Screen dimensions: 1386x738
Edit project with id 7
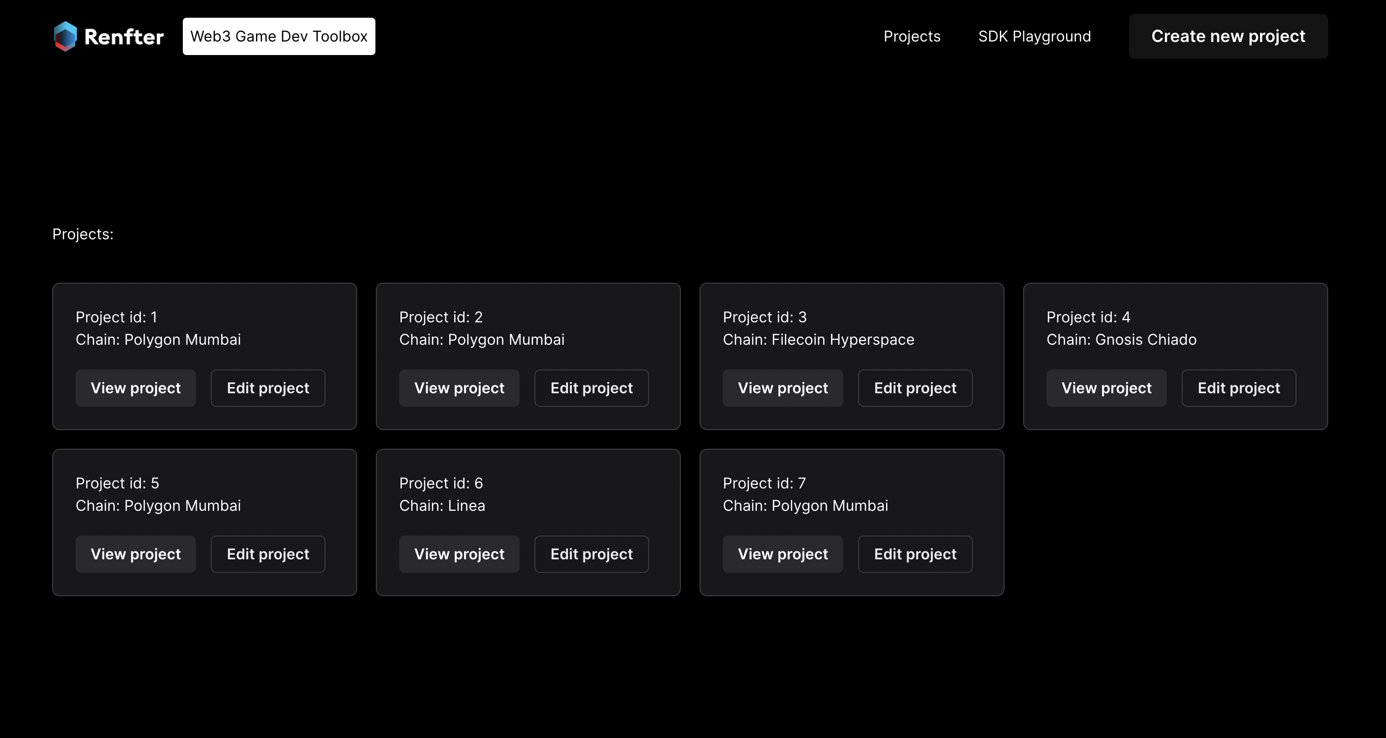click(x=915, y=554)
